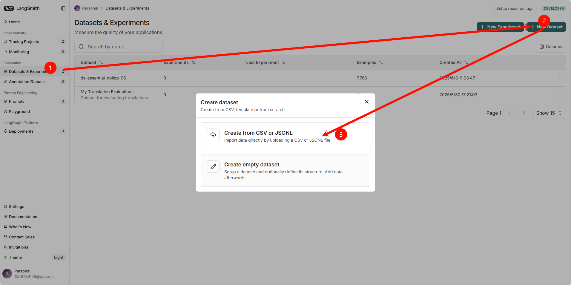Click the Personal account avatar at bottom

[7, 274]
